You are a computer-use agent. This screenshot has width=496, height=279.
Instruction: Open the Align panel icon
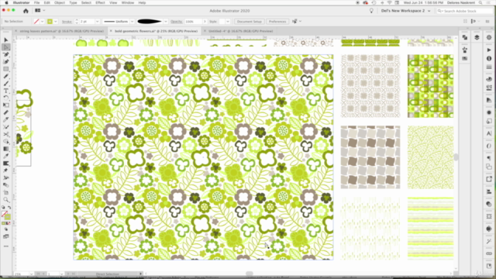tap(489, 191)
